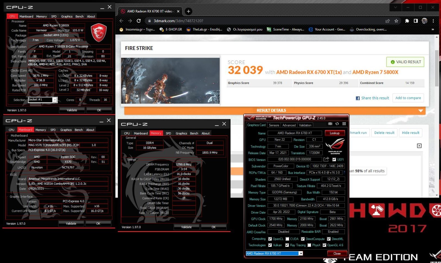Go forward in the browser
Viewport: 441px width, 263px height.
click(x=130, y=21)
